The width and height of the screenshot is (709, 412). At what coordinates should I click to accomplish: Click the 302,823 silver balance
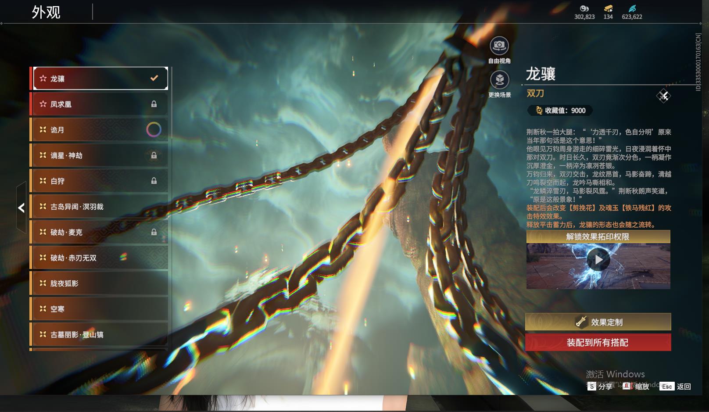tap(584, 17)
